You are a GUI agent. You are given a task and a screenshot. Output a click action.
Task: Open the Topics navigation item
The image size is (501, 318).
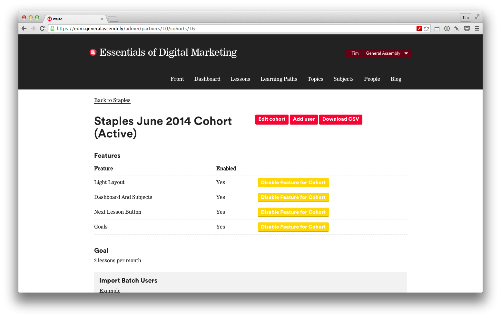coord(315,79)
